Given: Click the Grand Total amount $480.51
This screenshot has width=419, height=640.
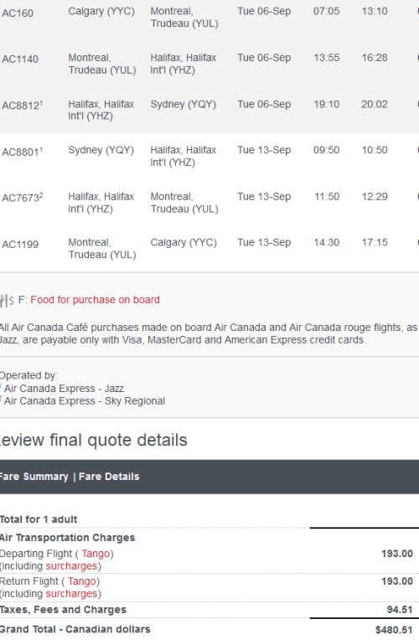Looking at the screenshot, I should tap(394, 630).
